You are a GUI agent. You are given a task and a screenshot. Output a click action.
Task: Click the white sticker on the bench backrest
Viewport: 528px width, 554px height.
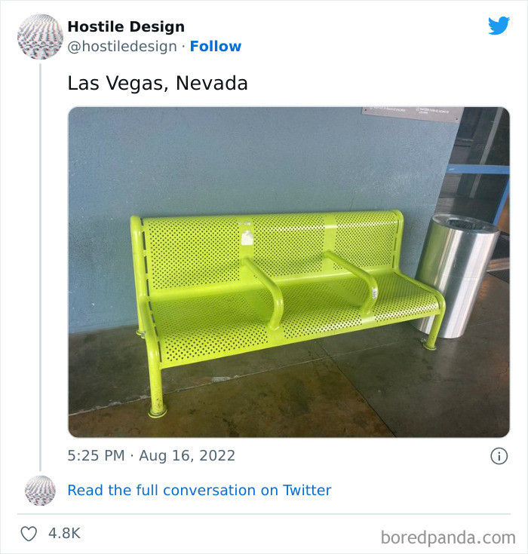point(245,234)
